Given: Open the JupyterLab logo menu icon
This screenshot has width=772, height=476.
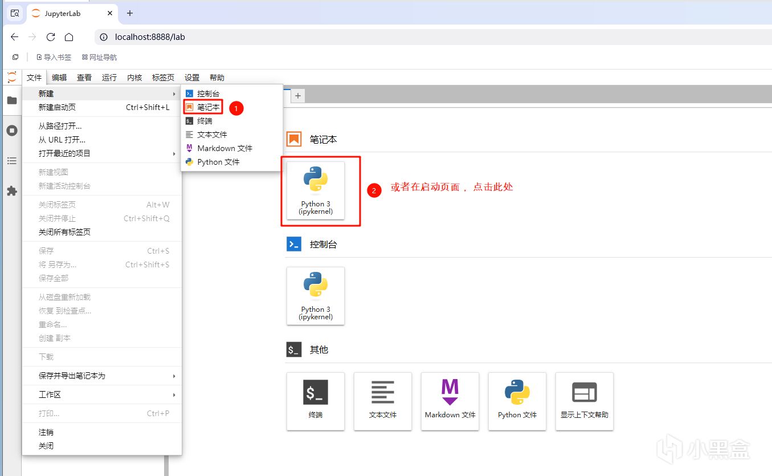Looking at the screenshot, I should 11,78.
